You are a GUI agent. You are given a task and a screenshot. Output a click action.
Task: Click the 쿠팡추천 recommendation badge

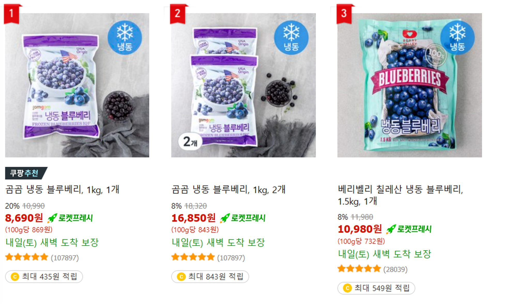coord(26,173)
